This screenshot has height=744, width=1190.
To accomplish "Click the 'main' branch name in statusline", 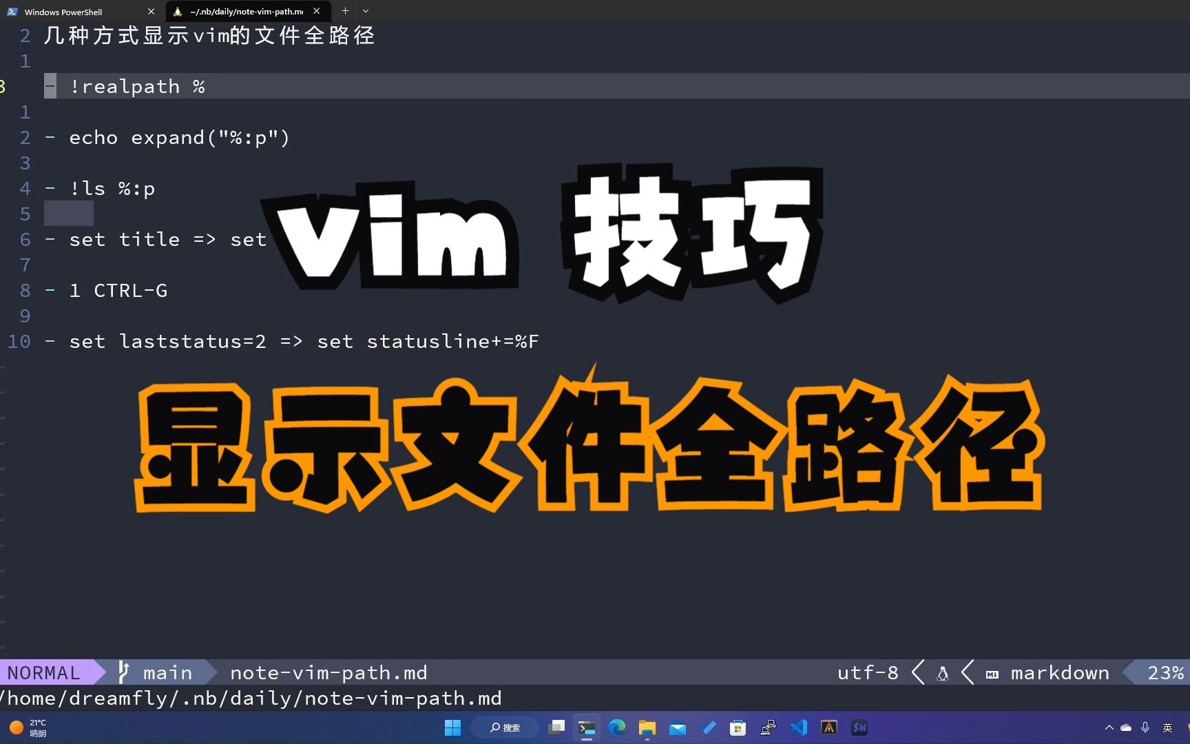I will click(167, 672).
